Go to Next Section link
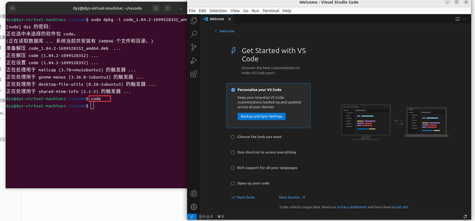This screenshot has width=475, height=221. tap(292, 197)
